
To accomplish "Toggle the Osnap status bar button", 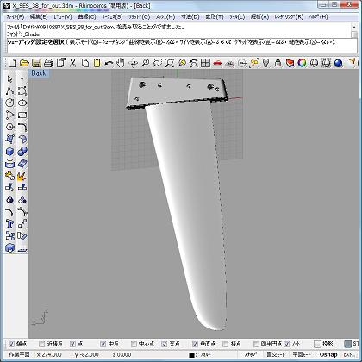I will pyautogui.click(x=328, y=354).
